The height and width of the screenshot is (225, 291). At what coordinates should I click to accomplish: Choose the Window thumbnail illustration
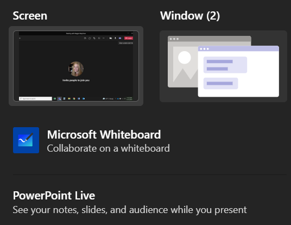[x=223, y=66]
